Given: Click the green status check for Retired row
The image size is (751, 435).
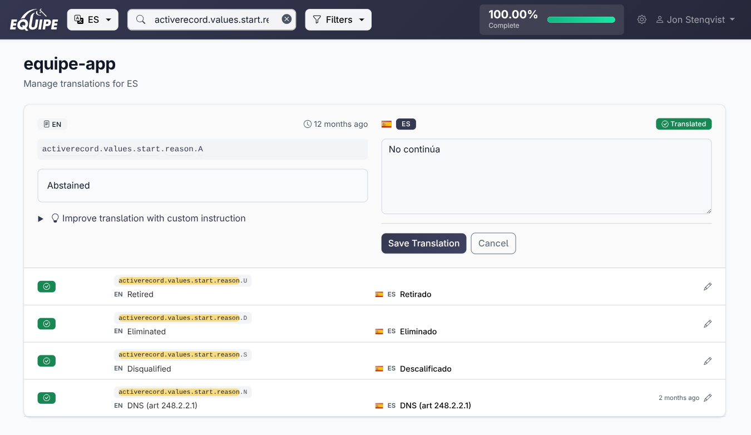Looking at the screenshot, I should click(47, 286).
